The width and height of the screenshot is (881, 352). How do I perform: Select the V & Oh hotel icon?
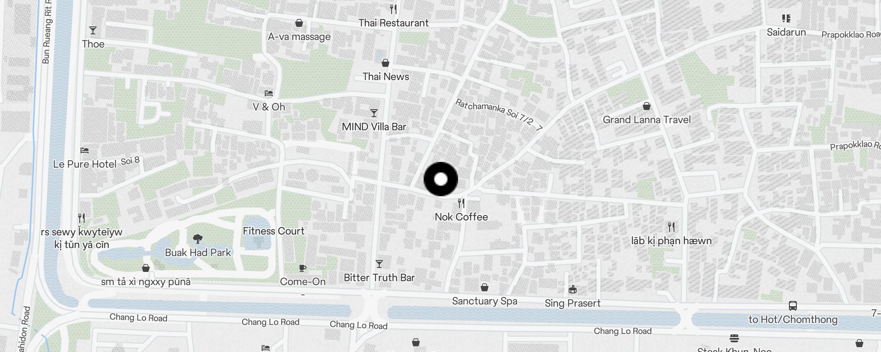(x=269, y=93)
